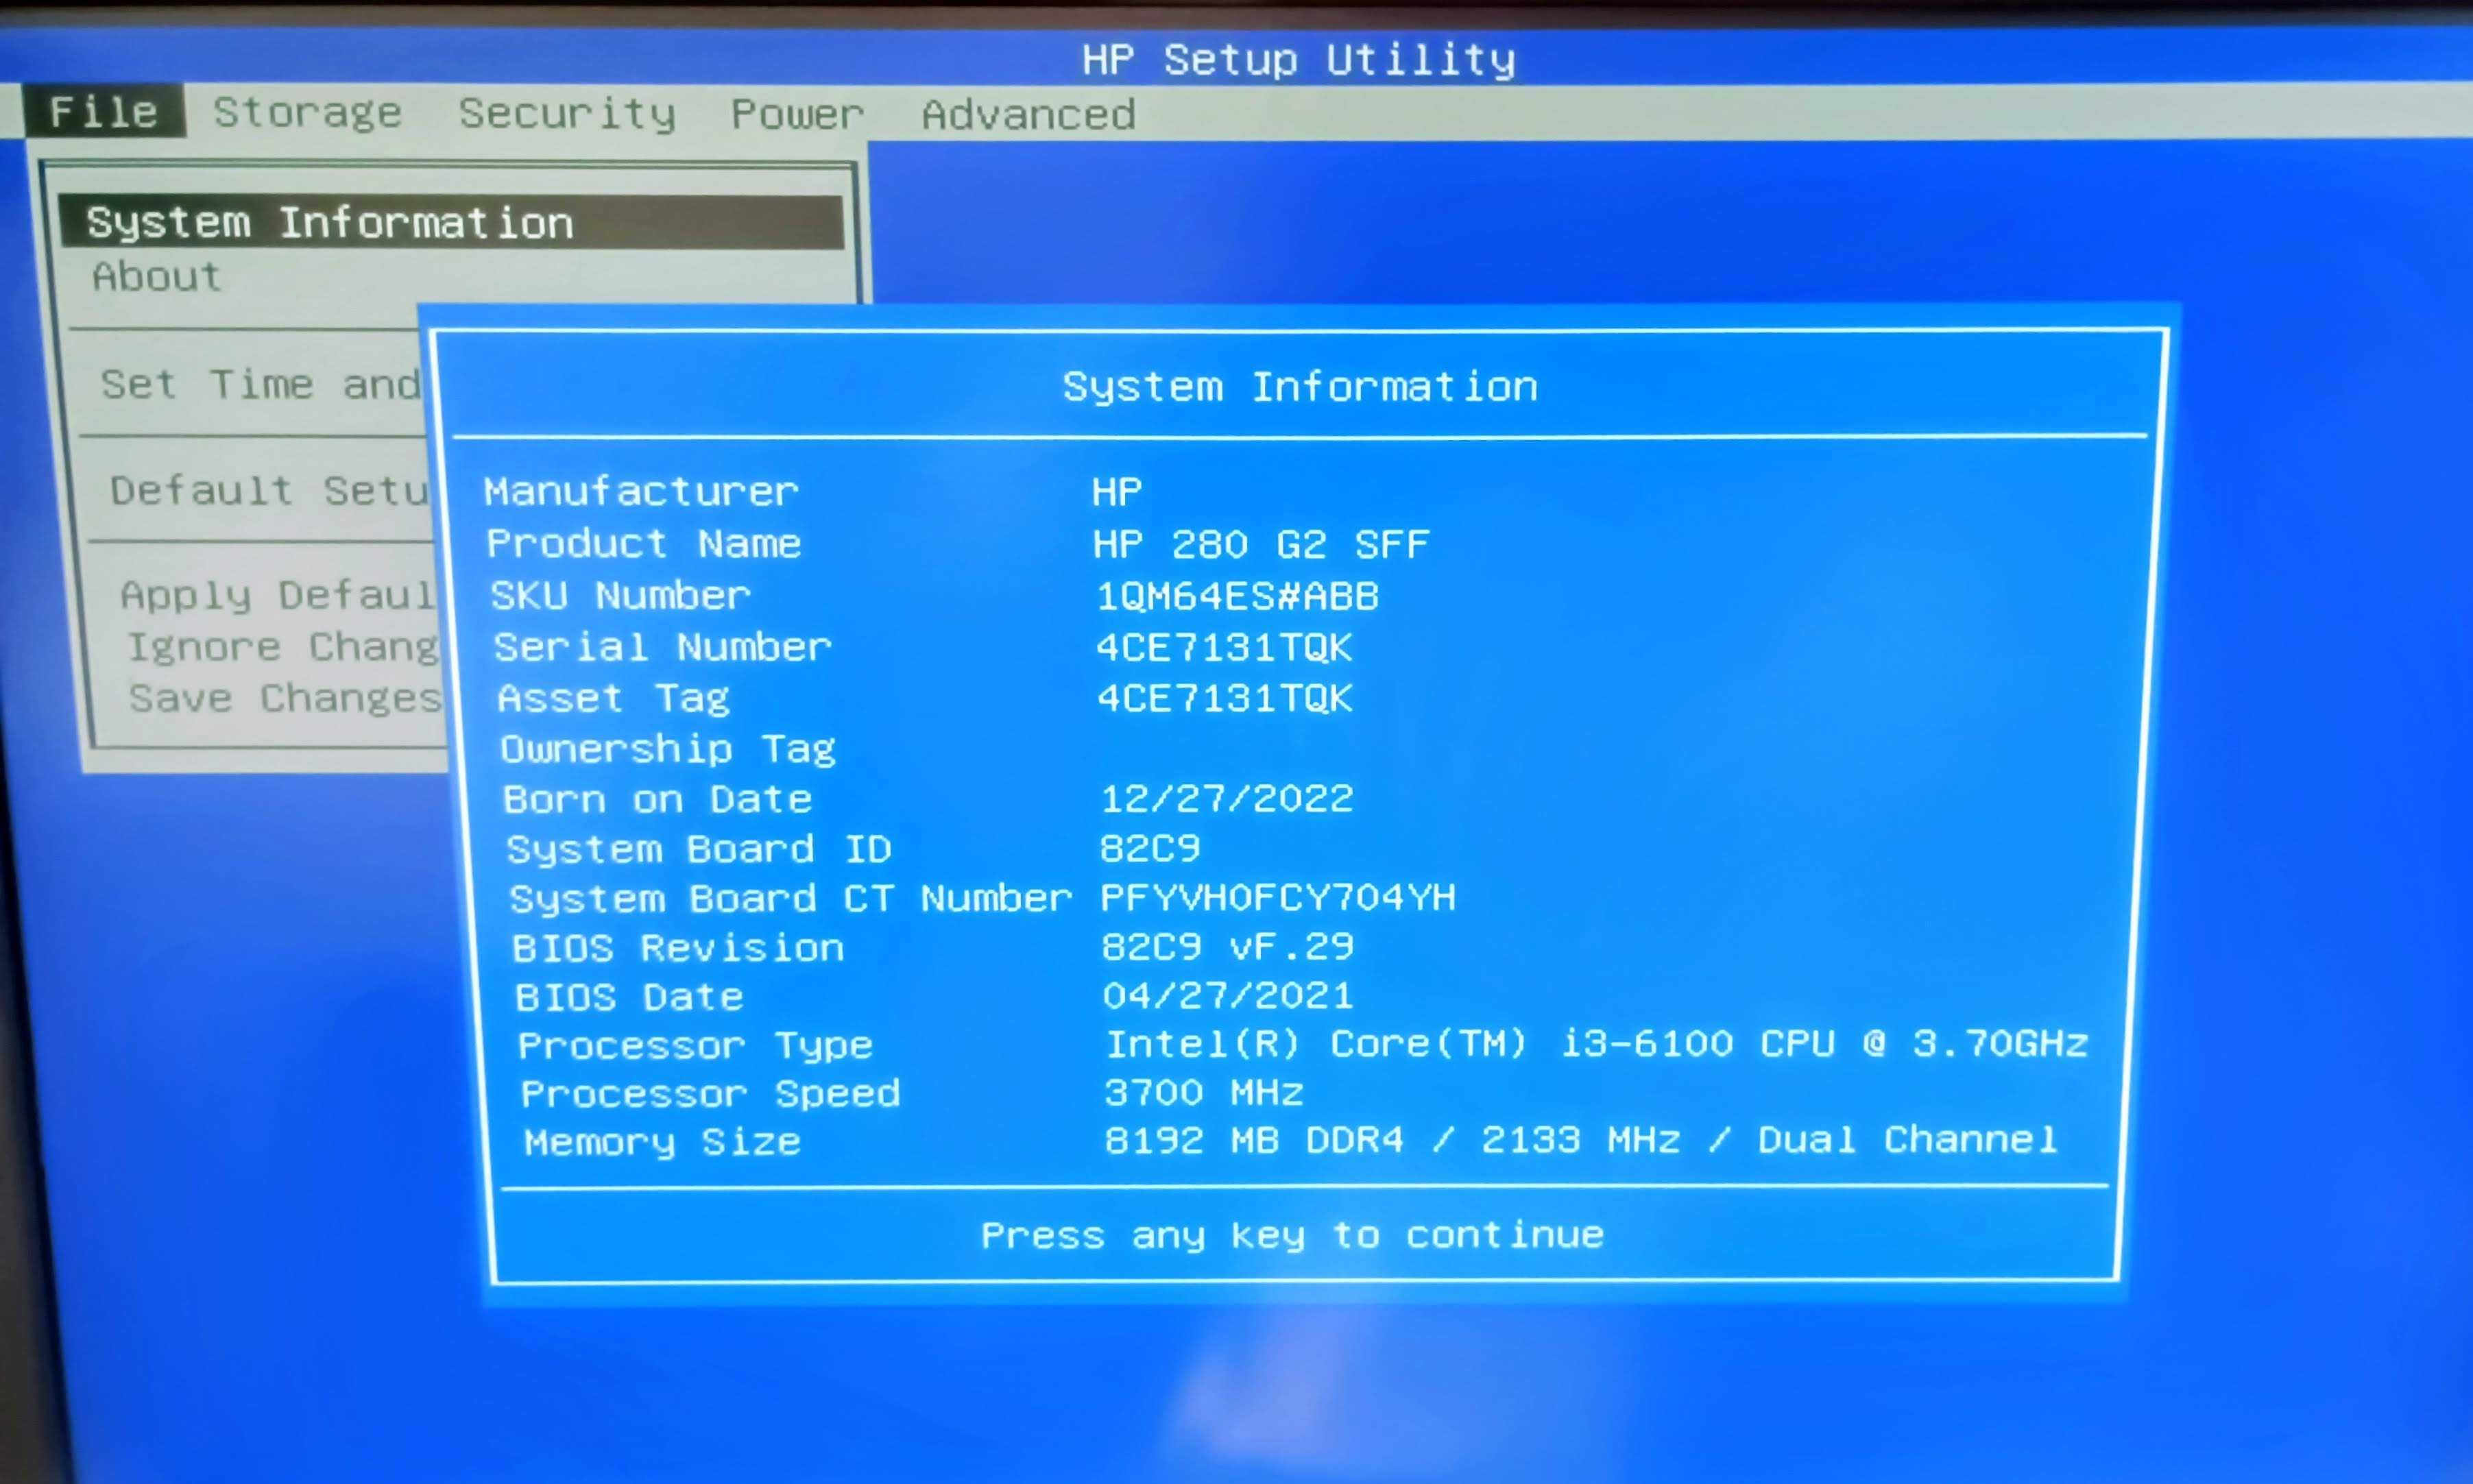Image resolution: width=2473 pixels, height=1484 pixels.
Task: Click the Born on Date label
Action: coord(658,799)
